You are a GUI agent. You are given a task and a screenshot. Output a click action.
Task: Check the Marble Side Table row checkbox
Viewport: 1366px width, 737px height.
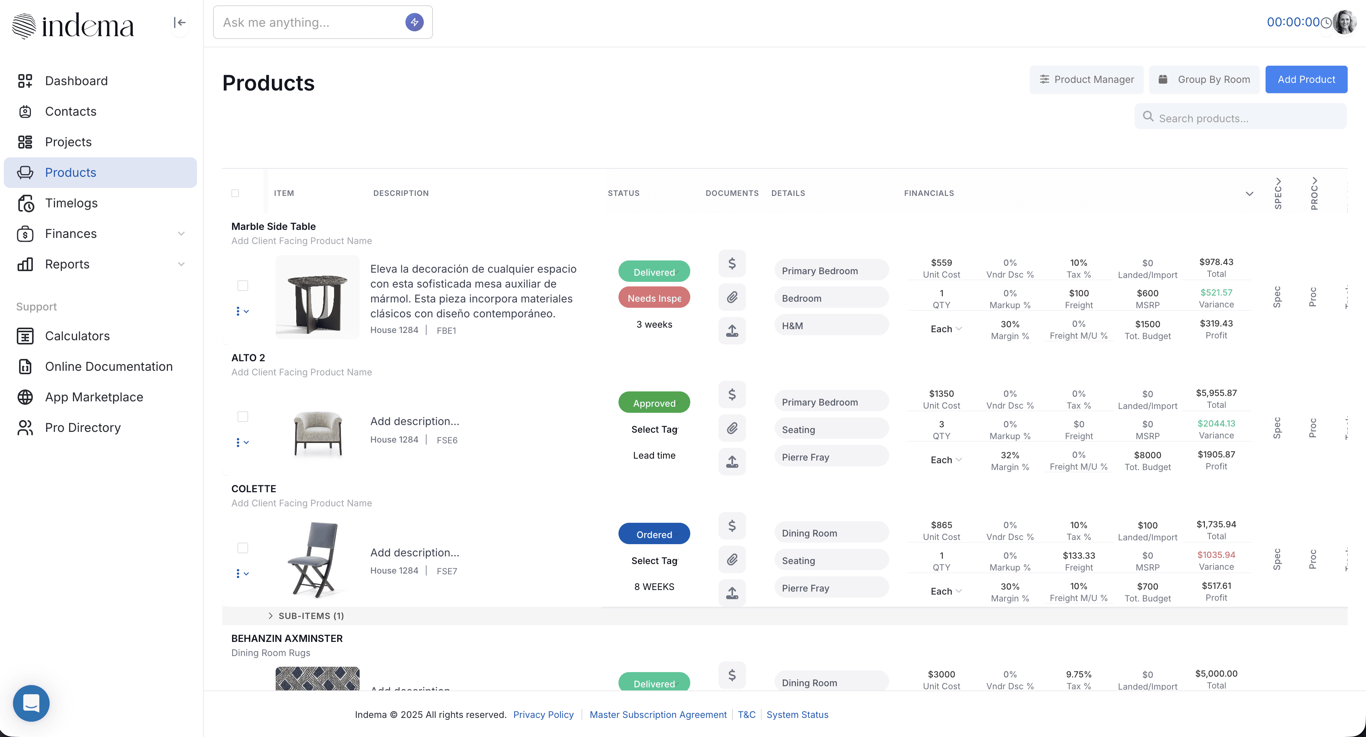point(244,285)
